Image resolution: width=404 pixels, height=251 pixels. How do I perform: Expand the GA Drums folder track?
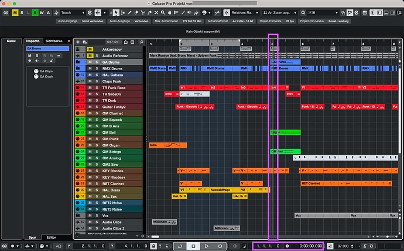[77, 62]
